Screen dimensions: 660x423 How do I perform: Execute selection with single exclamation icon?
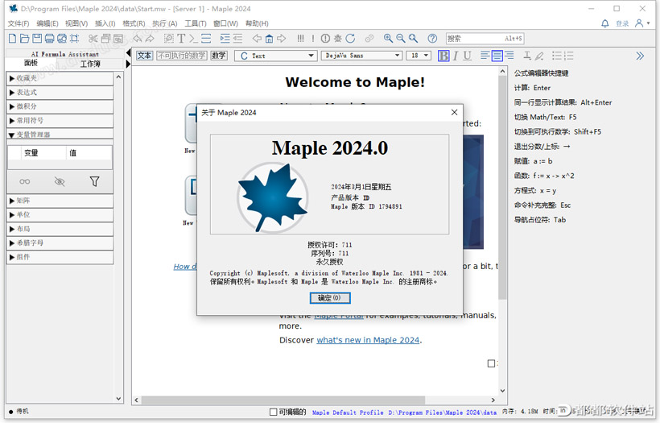pos(313,39)
